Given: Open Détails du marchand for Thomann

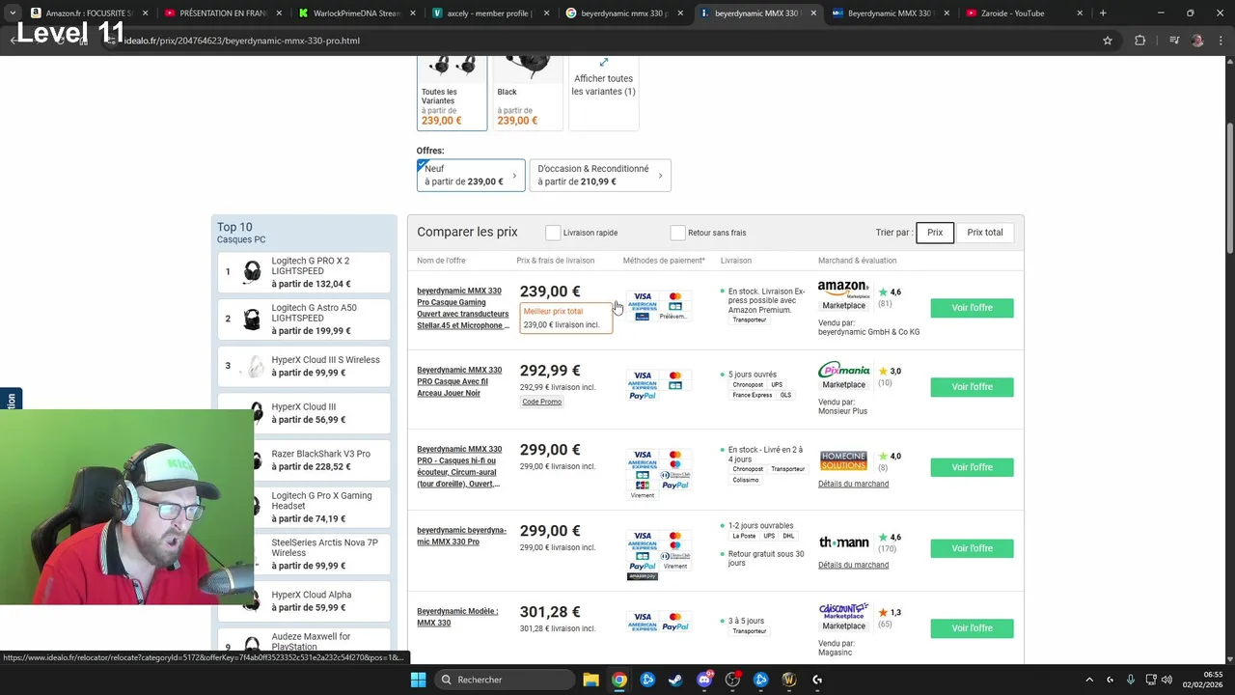Looking at the screenshot, I should pos(853,565).
